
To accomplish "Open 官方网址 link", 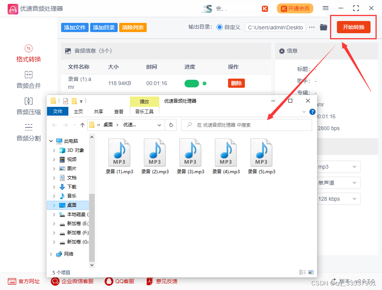I will click(x=24, y=282).
